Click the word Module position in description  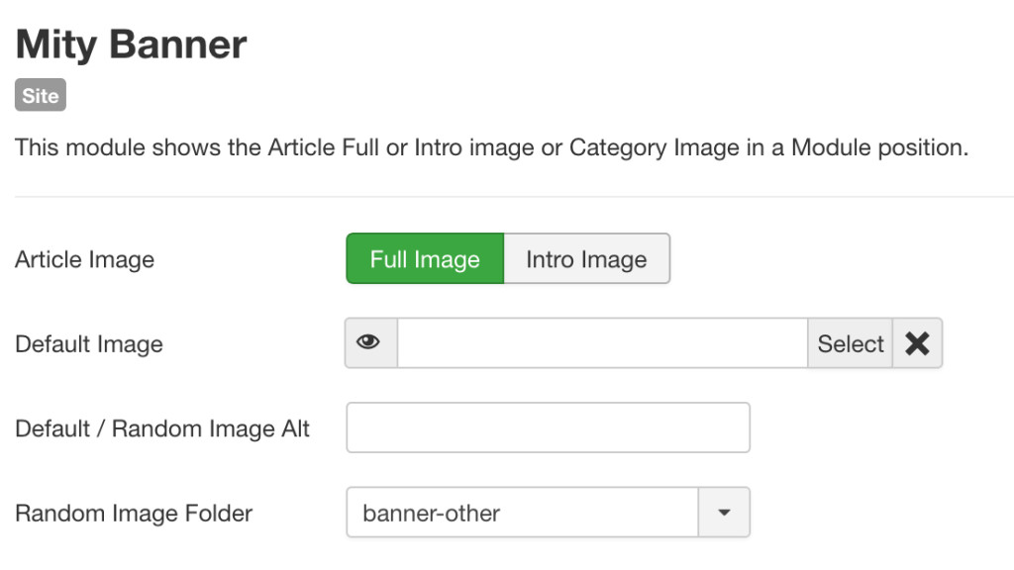click(879, 148)
